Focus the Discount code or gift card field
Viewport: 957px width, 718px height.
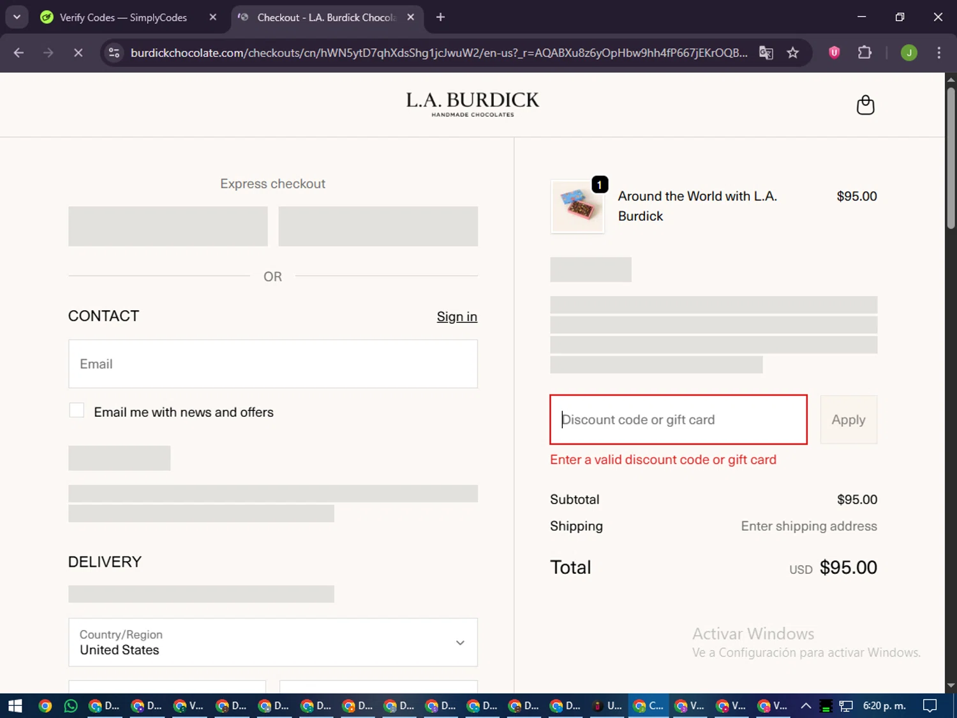(679, 419)
